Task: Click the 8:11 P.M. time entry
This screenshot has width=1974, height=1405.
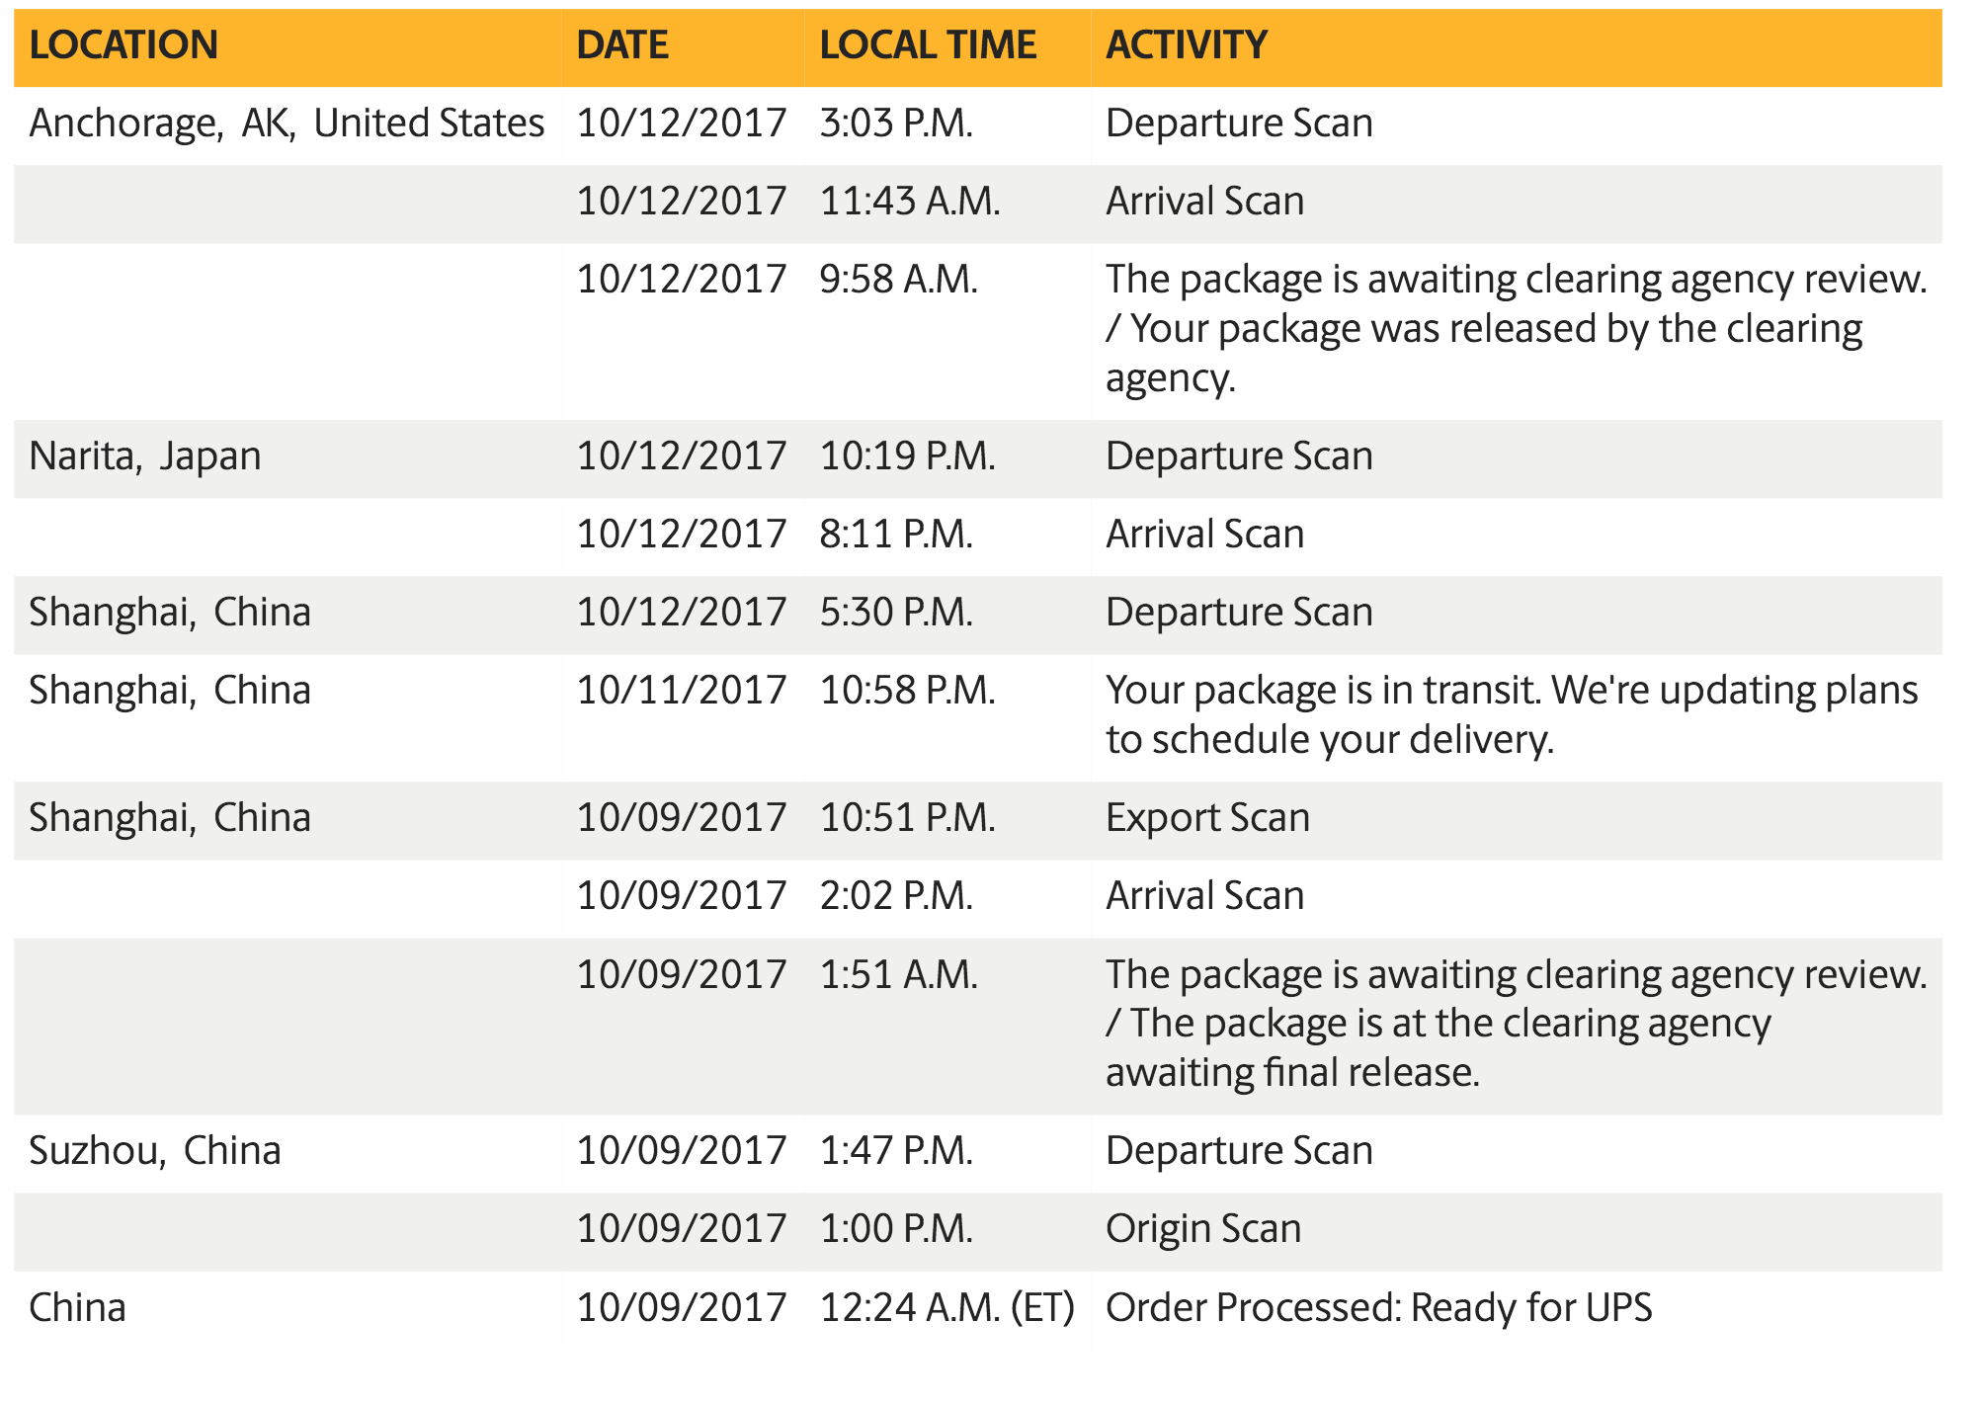Action: (x=896, y=535)
